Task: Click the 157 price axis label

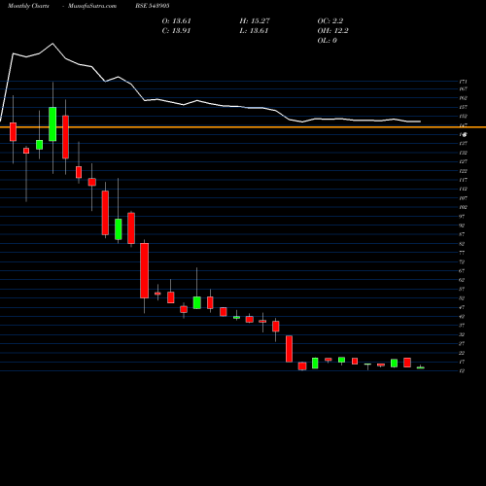Action: (x=464, y=107)
